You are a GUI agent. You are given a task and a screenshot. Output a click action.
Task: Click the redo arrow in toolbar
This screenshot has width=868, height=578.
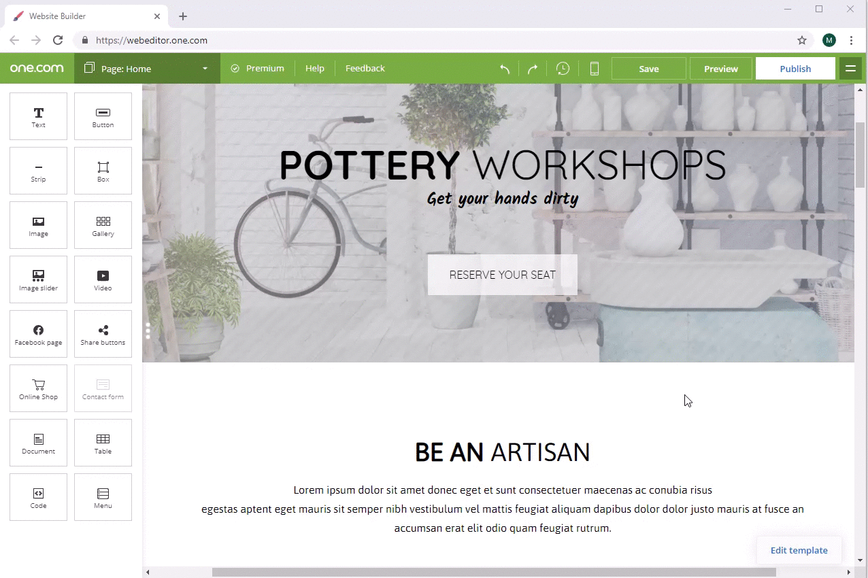tap(533, 69)
